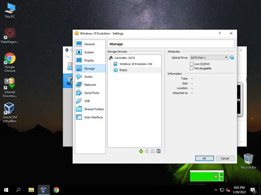
Task: Open the System settings category
Action: pyautogui.click(x=90, y=52)
